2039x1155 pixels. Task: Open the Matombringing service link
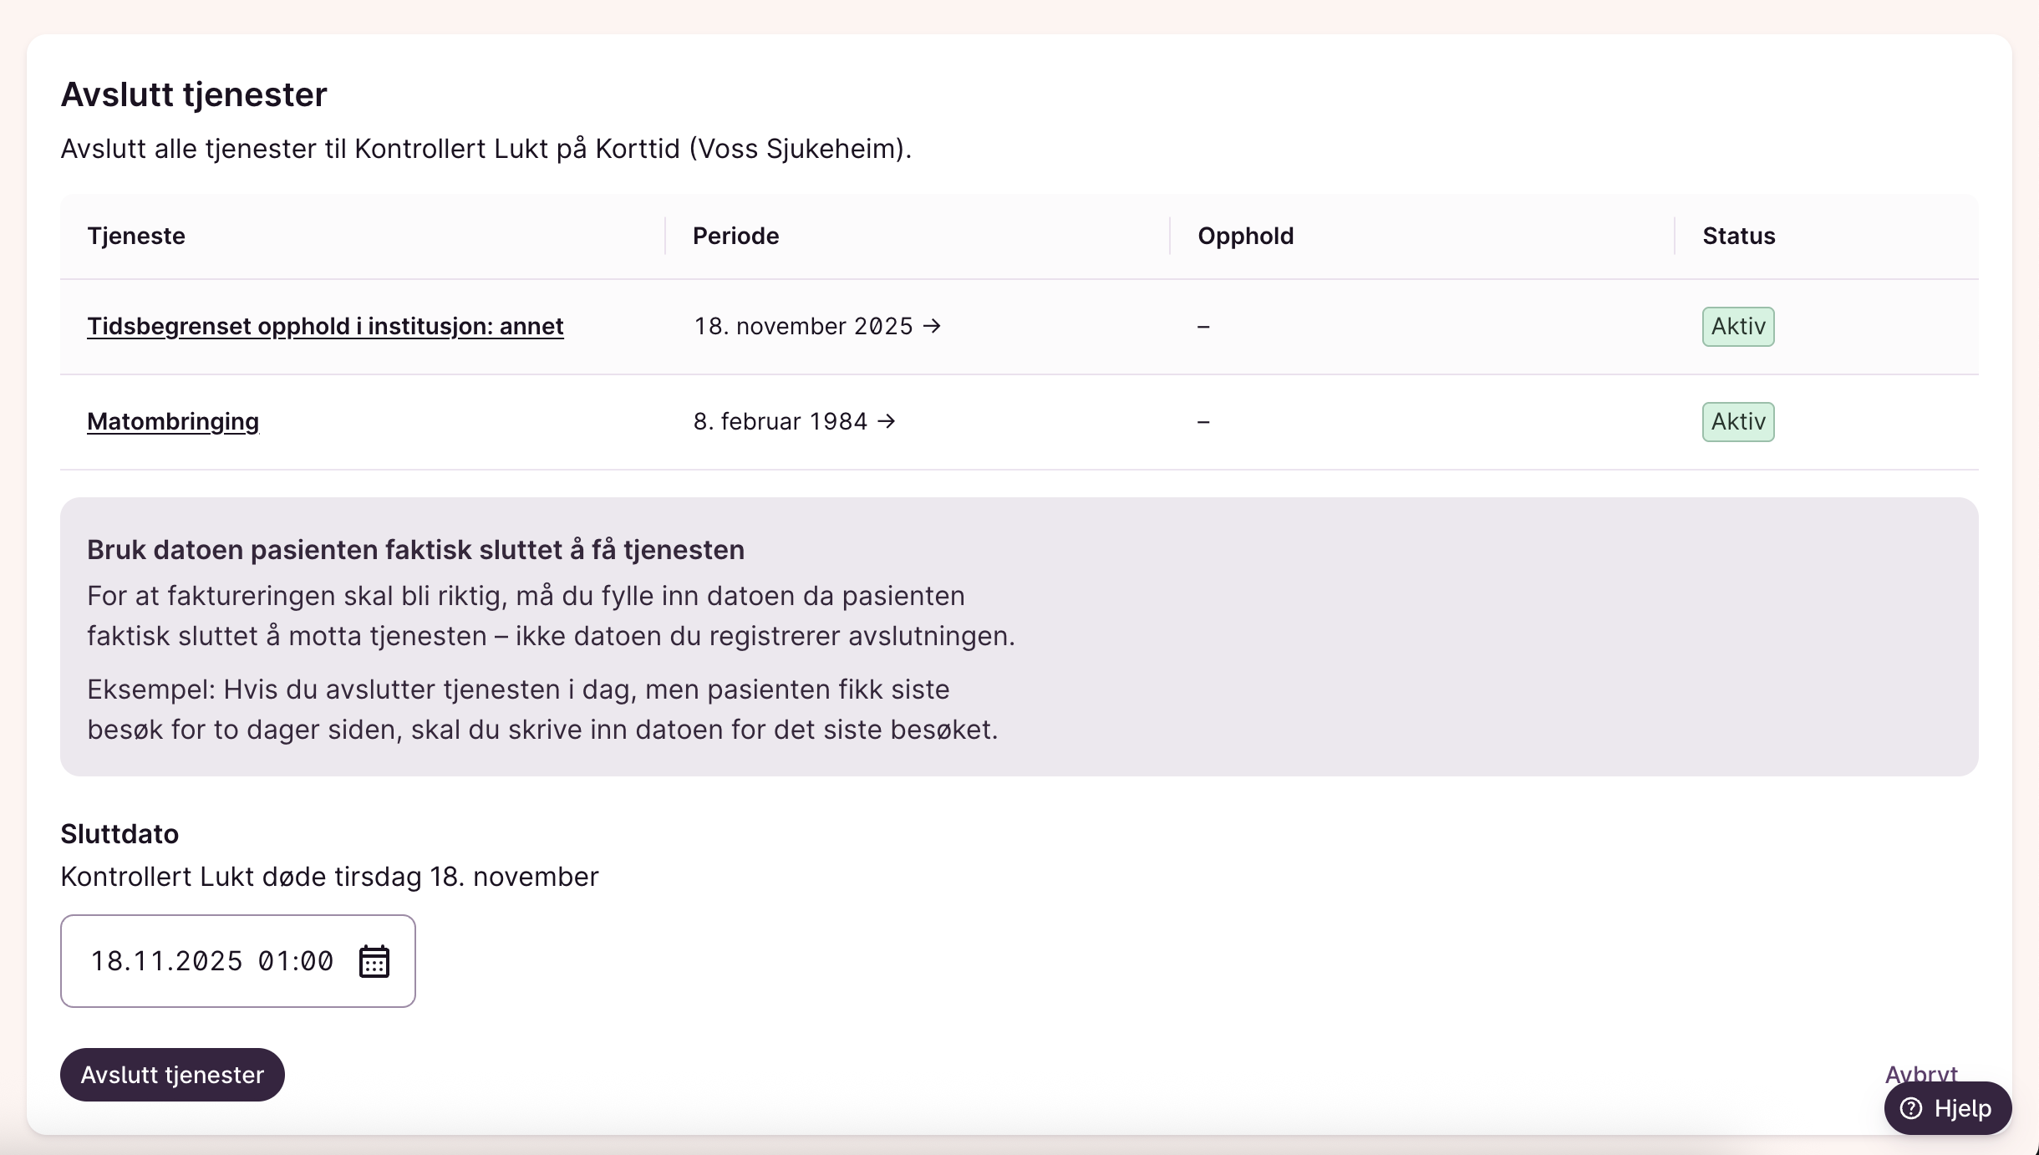pyautogui.click(x=173, y=421)
